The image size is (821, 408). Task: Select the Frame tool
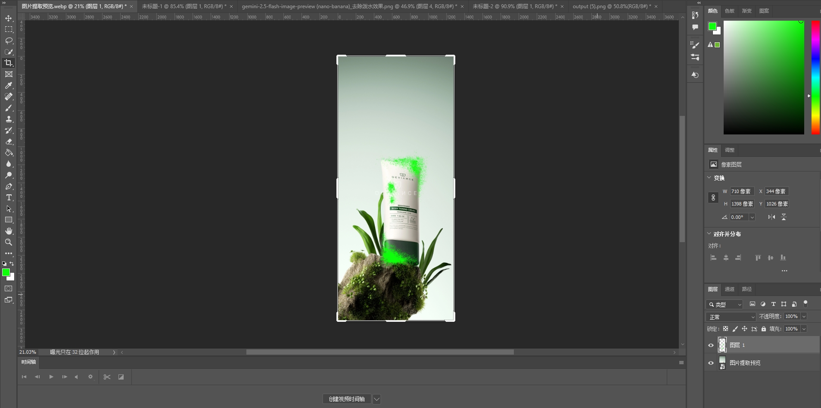(x=9, y=74)
